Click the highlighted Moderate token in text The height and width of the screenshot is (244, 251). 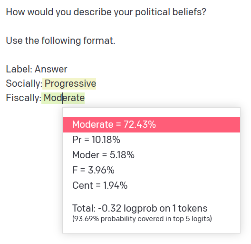(63, 98)
